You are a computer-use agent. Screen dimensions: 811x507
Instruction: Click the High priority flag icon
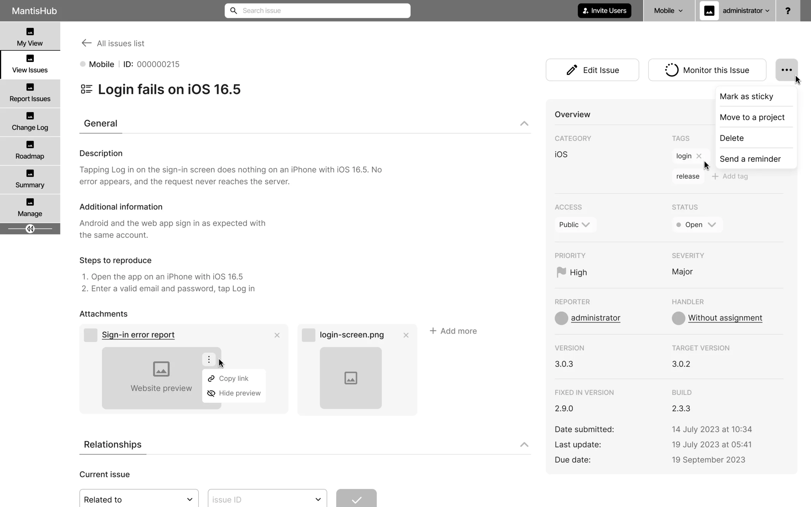561,272
